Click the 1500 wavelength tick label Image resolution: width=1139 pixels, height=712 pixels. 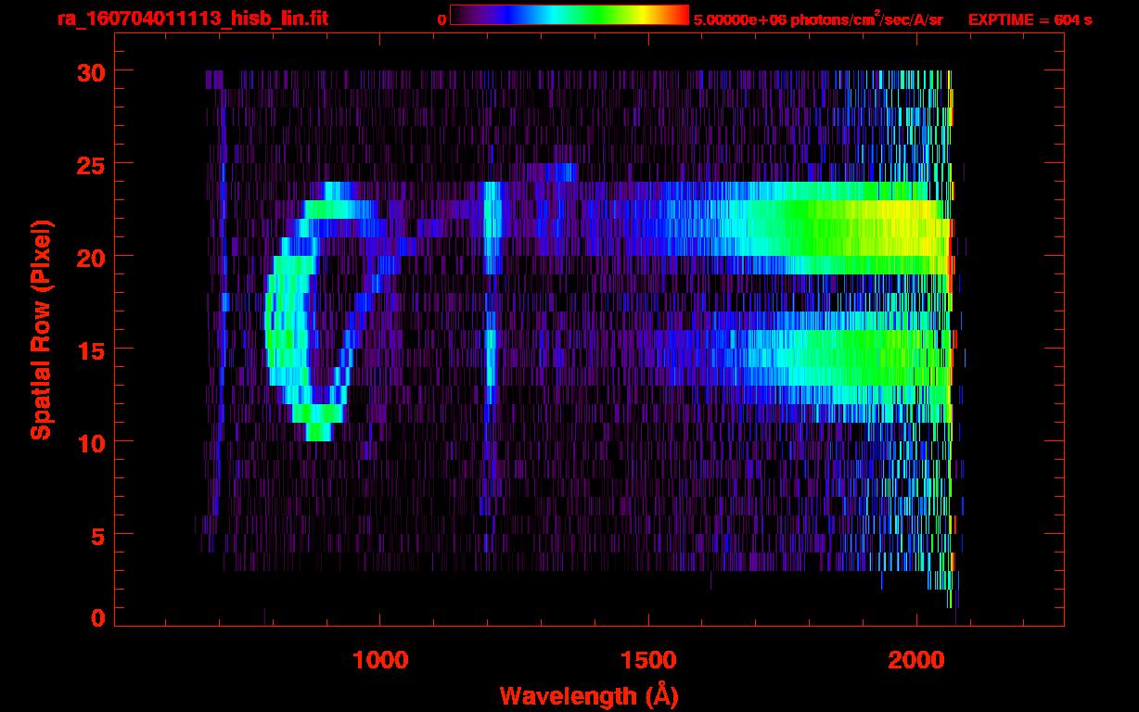tap(648, 659)
